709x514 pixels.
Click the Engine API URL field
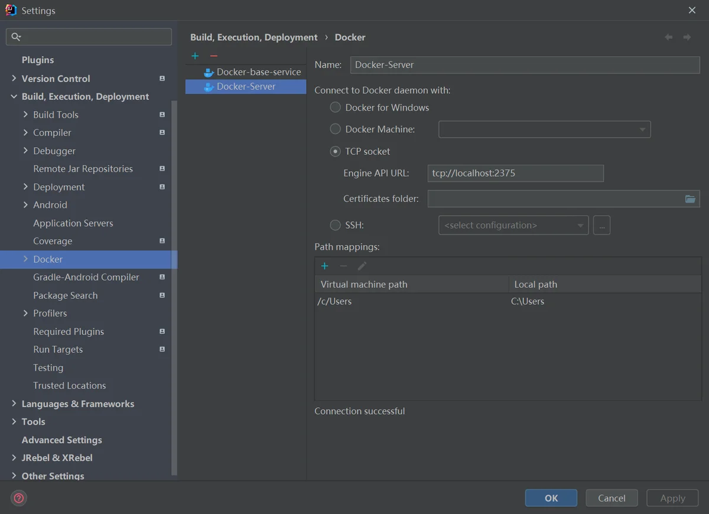click(515, 173)
